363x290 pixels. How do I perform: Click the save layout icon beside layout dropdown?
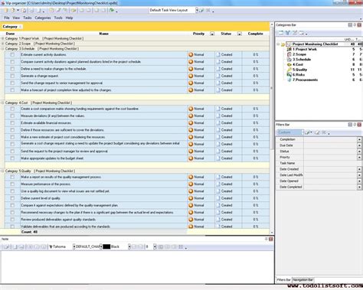pos(201,11)
